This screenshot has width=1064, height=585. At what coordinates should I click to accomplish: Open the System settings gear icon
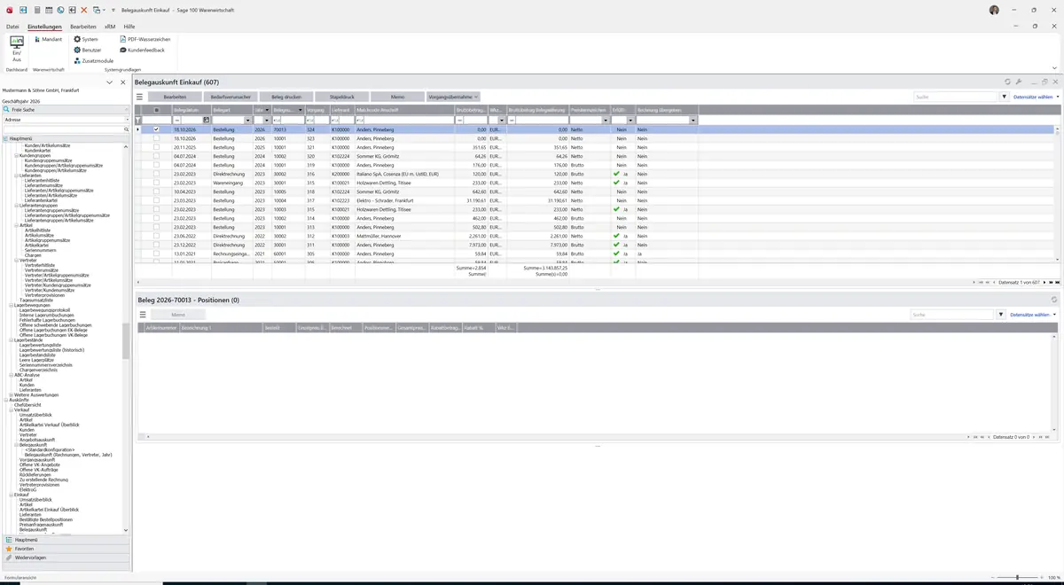[77, 40]
